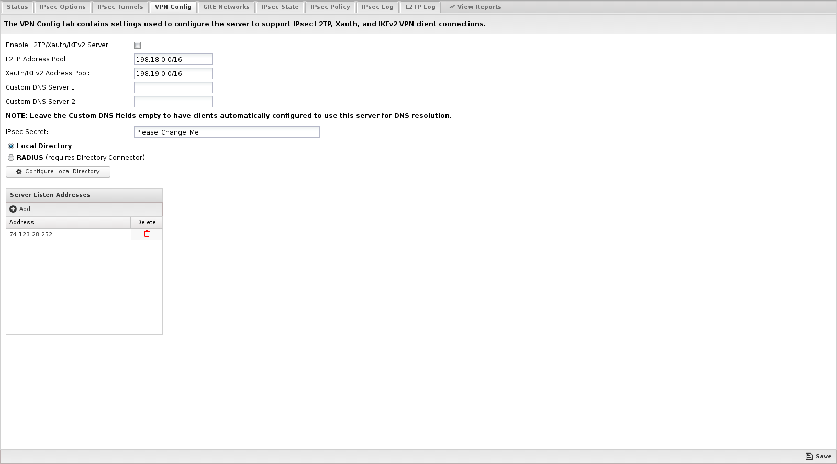
Task: Click into the IPsec Secret field
Action: point(226,132)
